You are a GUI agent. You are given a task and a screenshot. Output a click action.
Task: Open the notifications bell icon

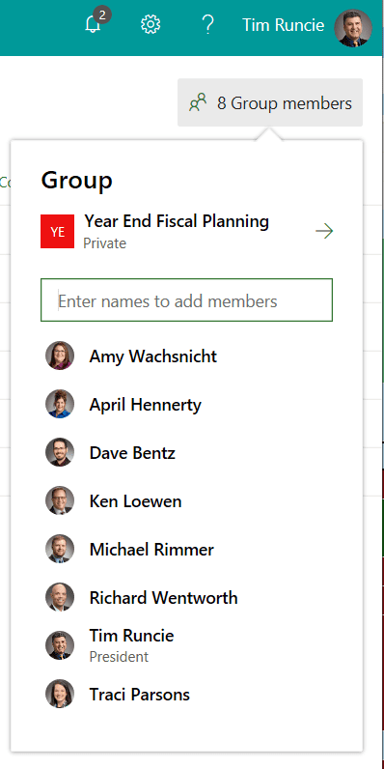93,24
